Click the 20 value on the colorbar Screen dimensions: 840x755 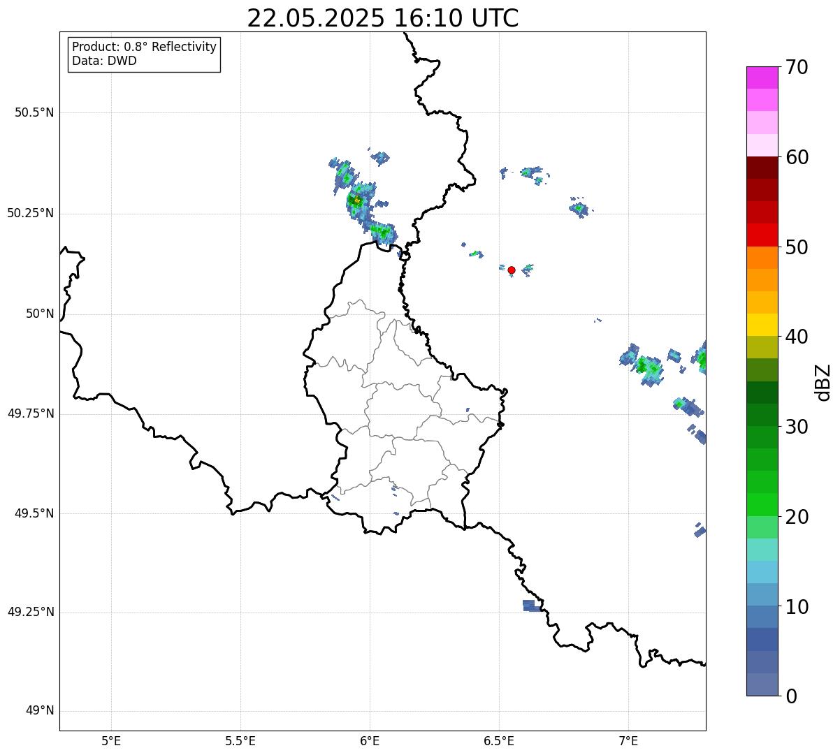[797, 517]
